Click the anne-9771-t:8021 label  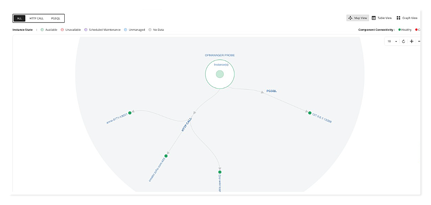tap(117, 119)
